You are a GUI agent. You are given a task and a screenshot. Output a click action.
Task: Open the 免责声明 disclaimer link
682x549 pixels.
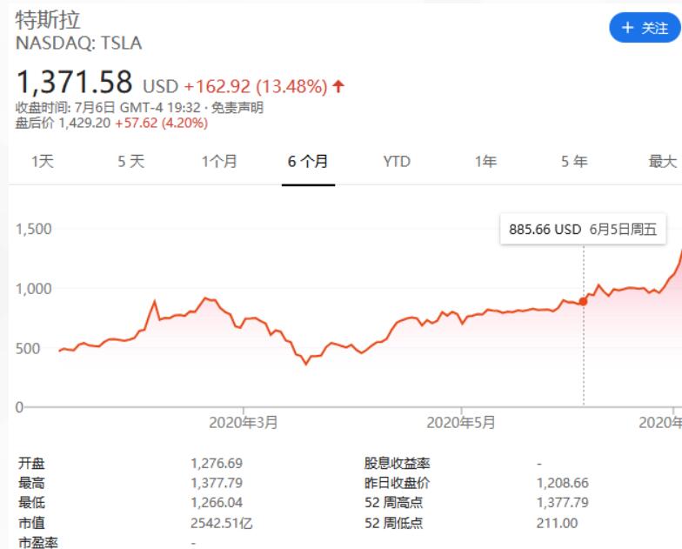click(237, 108)
